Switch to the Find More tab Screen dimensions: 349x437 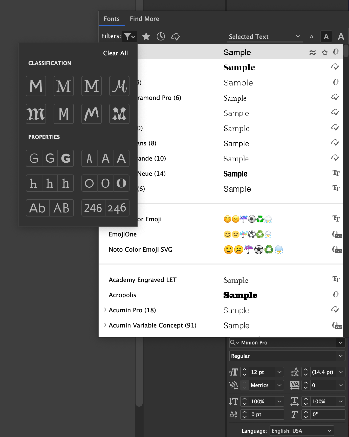(x=144, y=19)
